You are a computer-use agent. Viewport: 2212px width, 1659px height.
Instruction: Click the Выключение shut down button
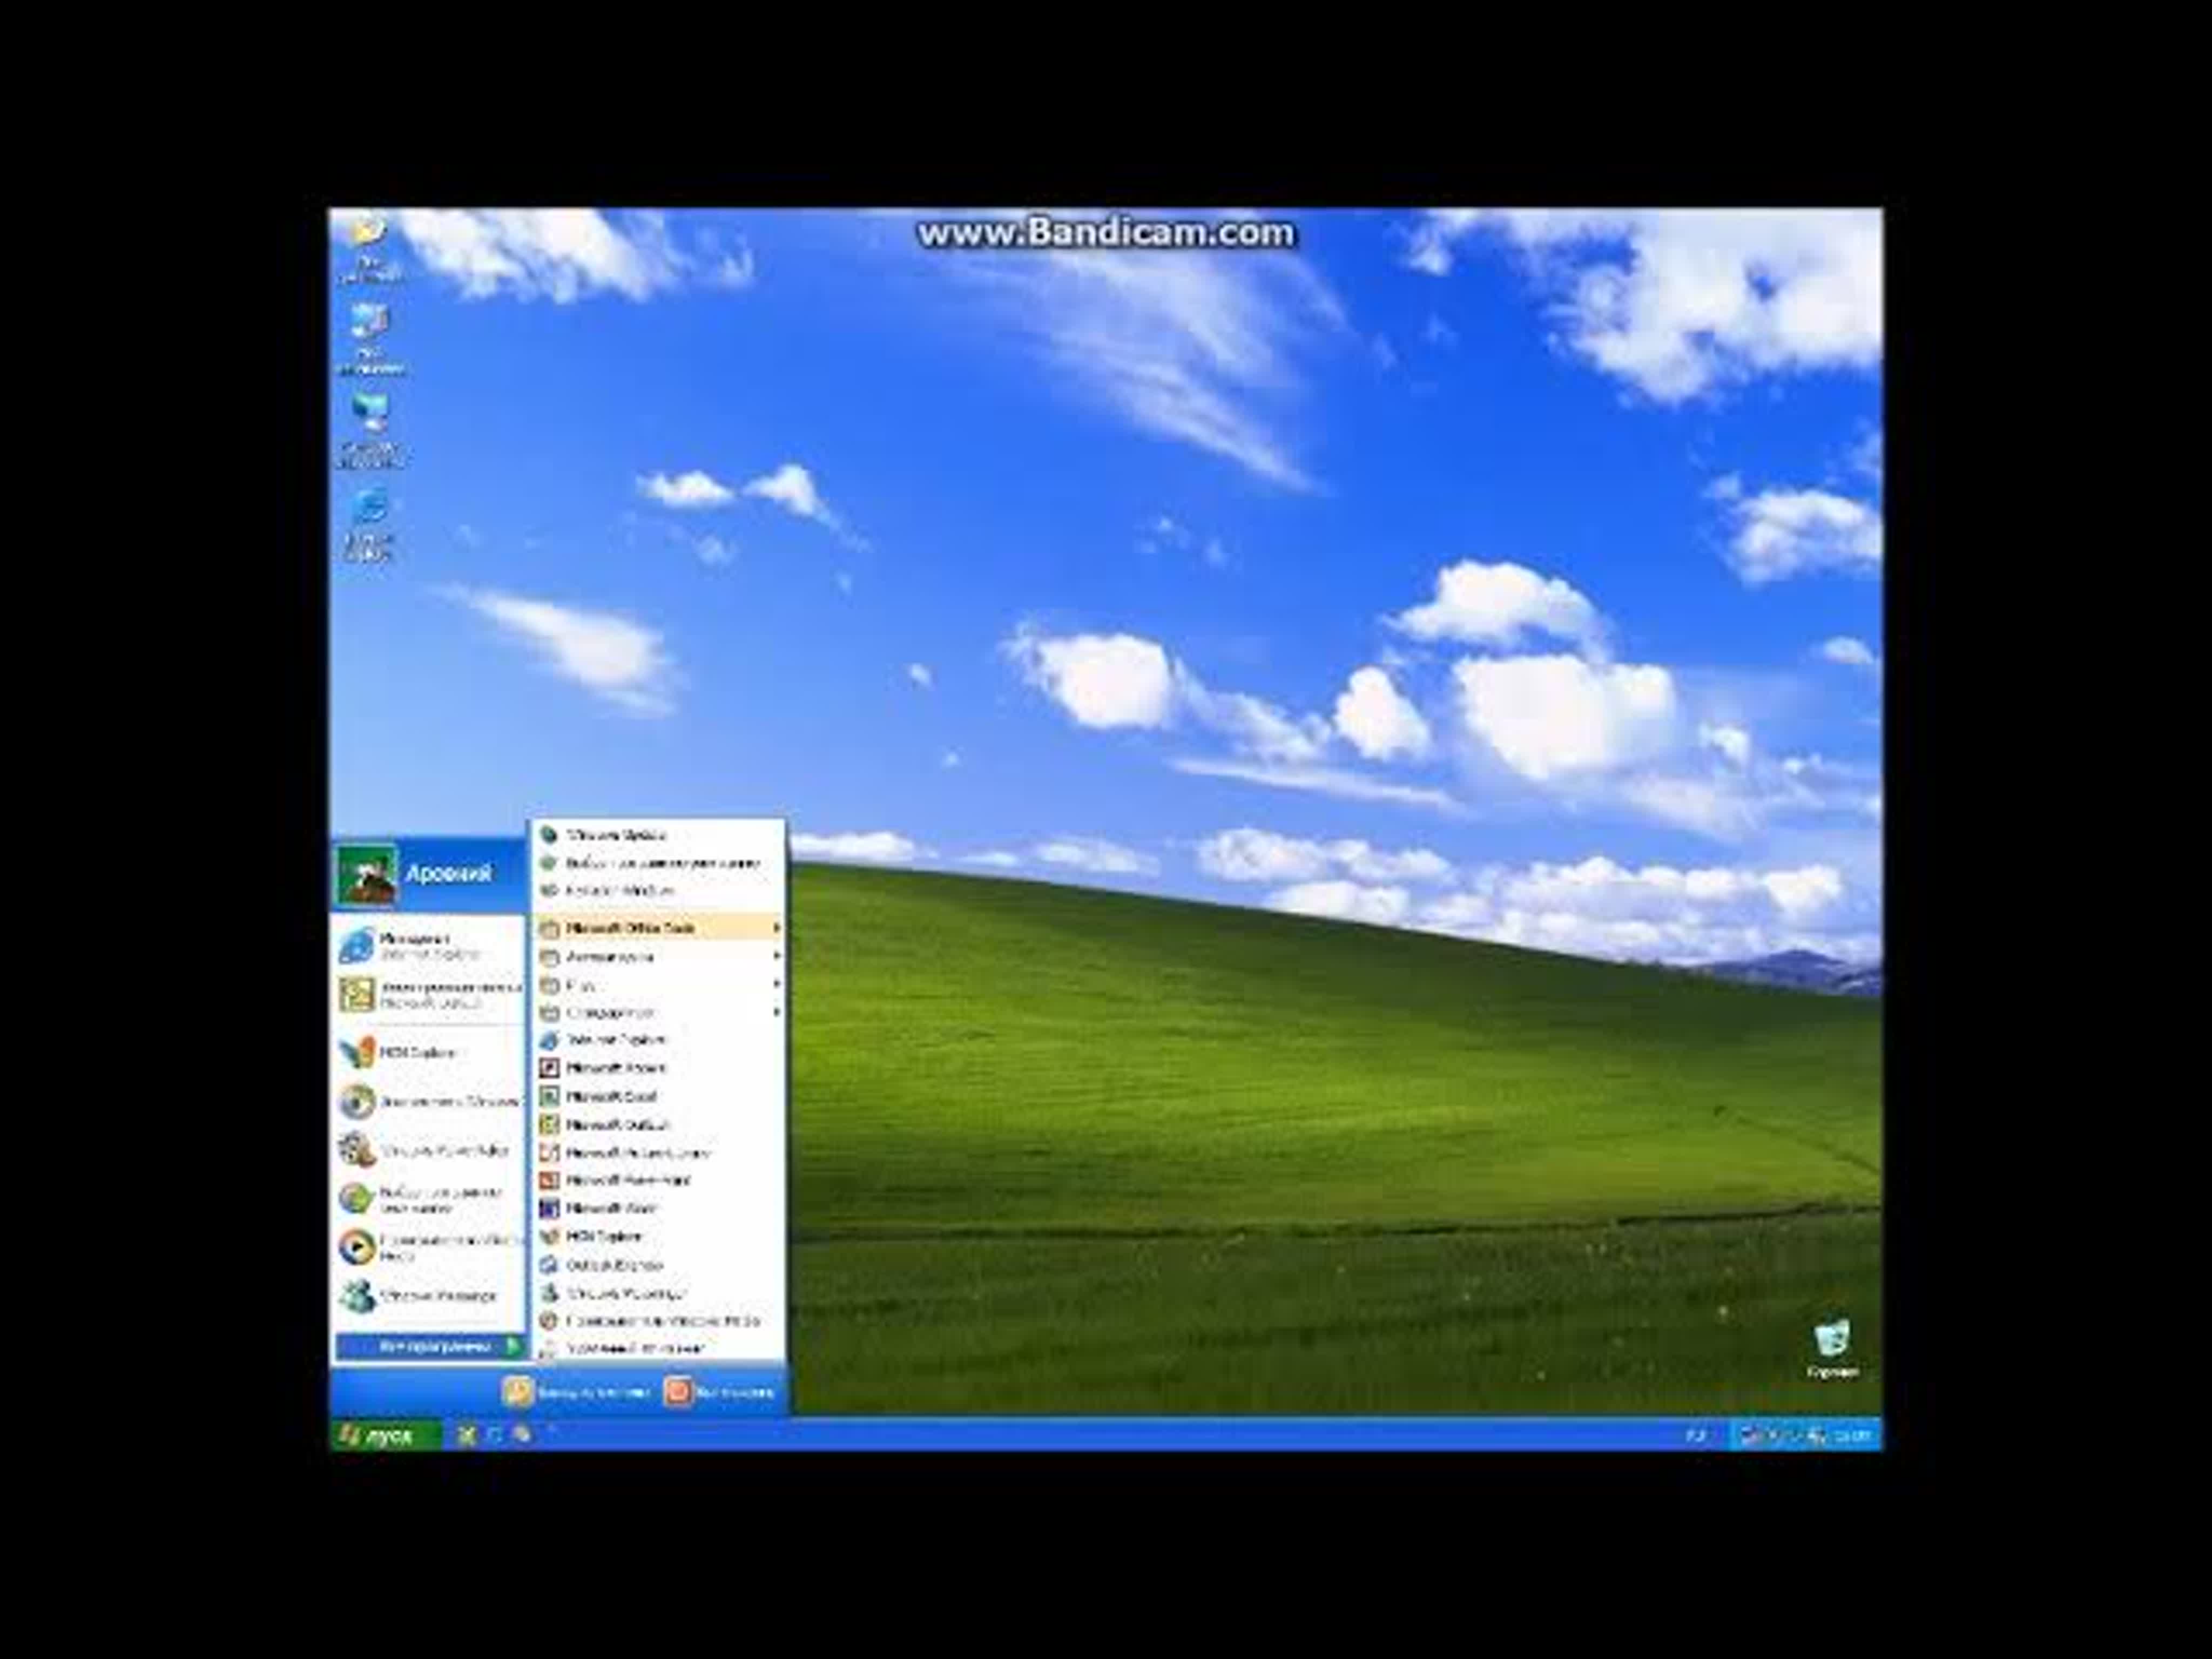pos(719,1392)
